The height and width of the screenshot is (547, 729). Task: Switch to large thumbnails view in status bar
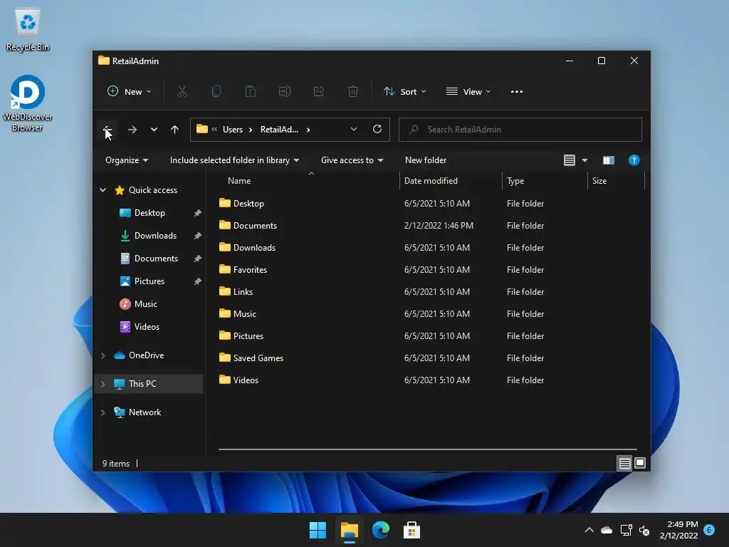click(640, 463)
